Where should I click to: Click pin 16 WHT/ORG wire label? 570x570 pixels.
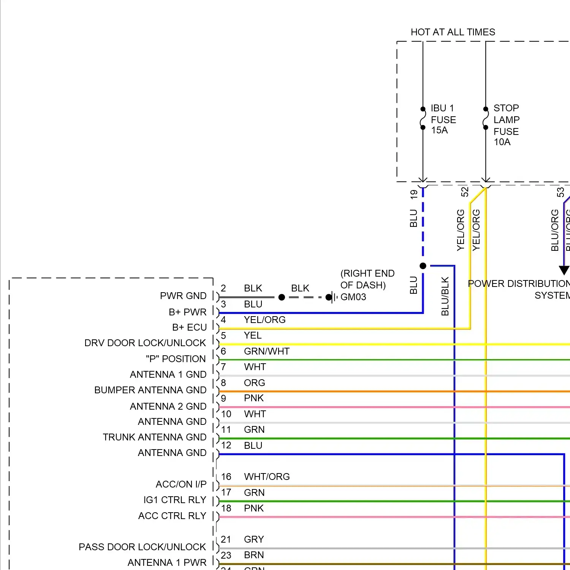click(x=267, y=477)
